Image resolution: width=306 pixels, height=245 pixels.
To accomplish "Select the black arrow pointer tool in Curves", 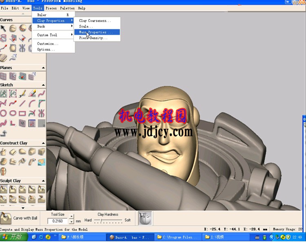I will (x=3, y=29).
